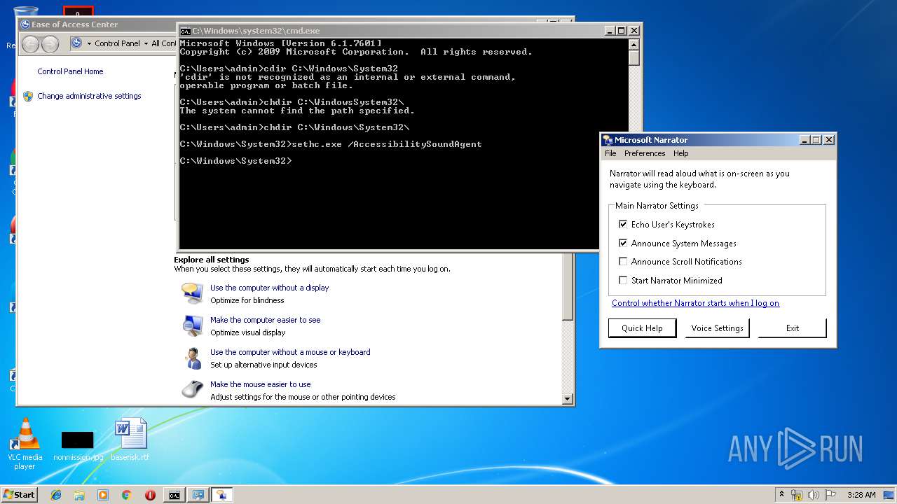Screen dimensions: 897x504
Task: Click the Ease of Access Center title icon
Action: (25, 24)
